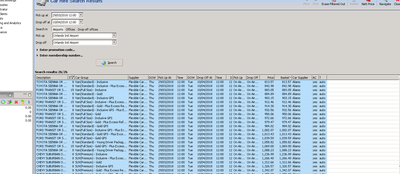This screenshot has width=400, height=174.
Task: Sort by the Pick Up At column header
Action: pos(167,78)
